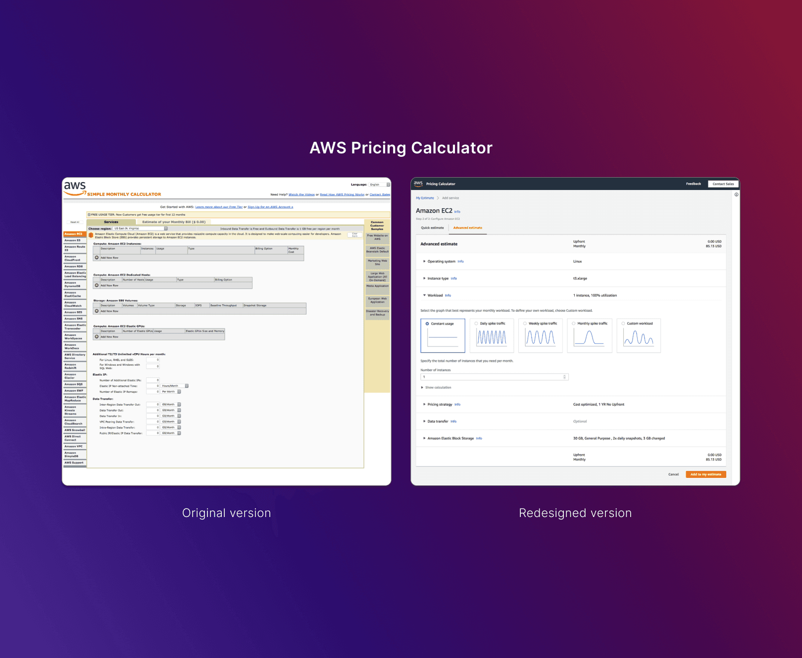Expand Amazon Elastic Block Storage section
802x658 pixels.
(424, 438)
